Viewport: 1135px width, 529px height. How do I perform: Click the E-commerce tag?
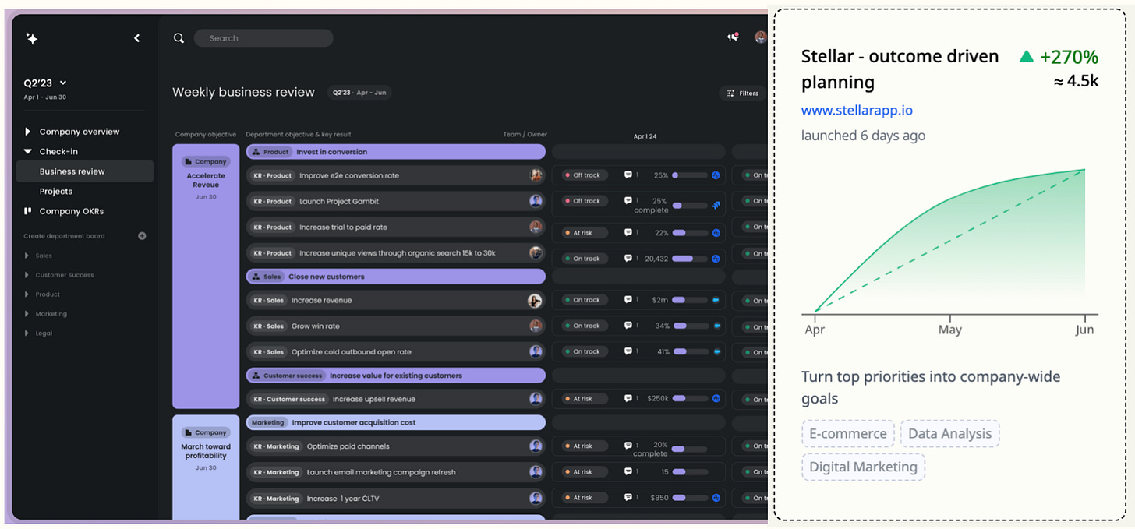coord(848,434)
